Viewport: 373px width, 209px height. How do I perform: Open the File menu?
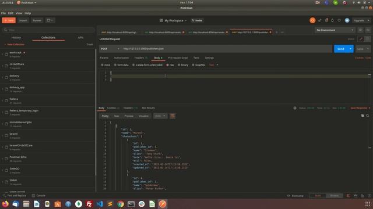point(3,13)
